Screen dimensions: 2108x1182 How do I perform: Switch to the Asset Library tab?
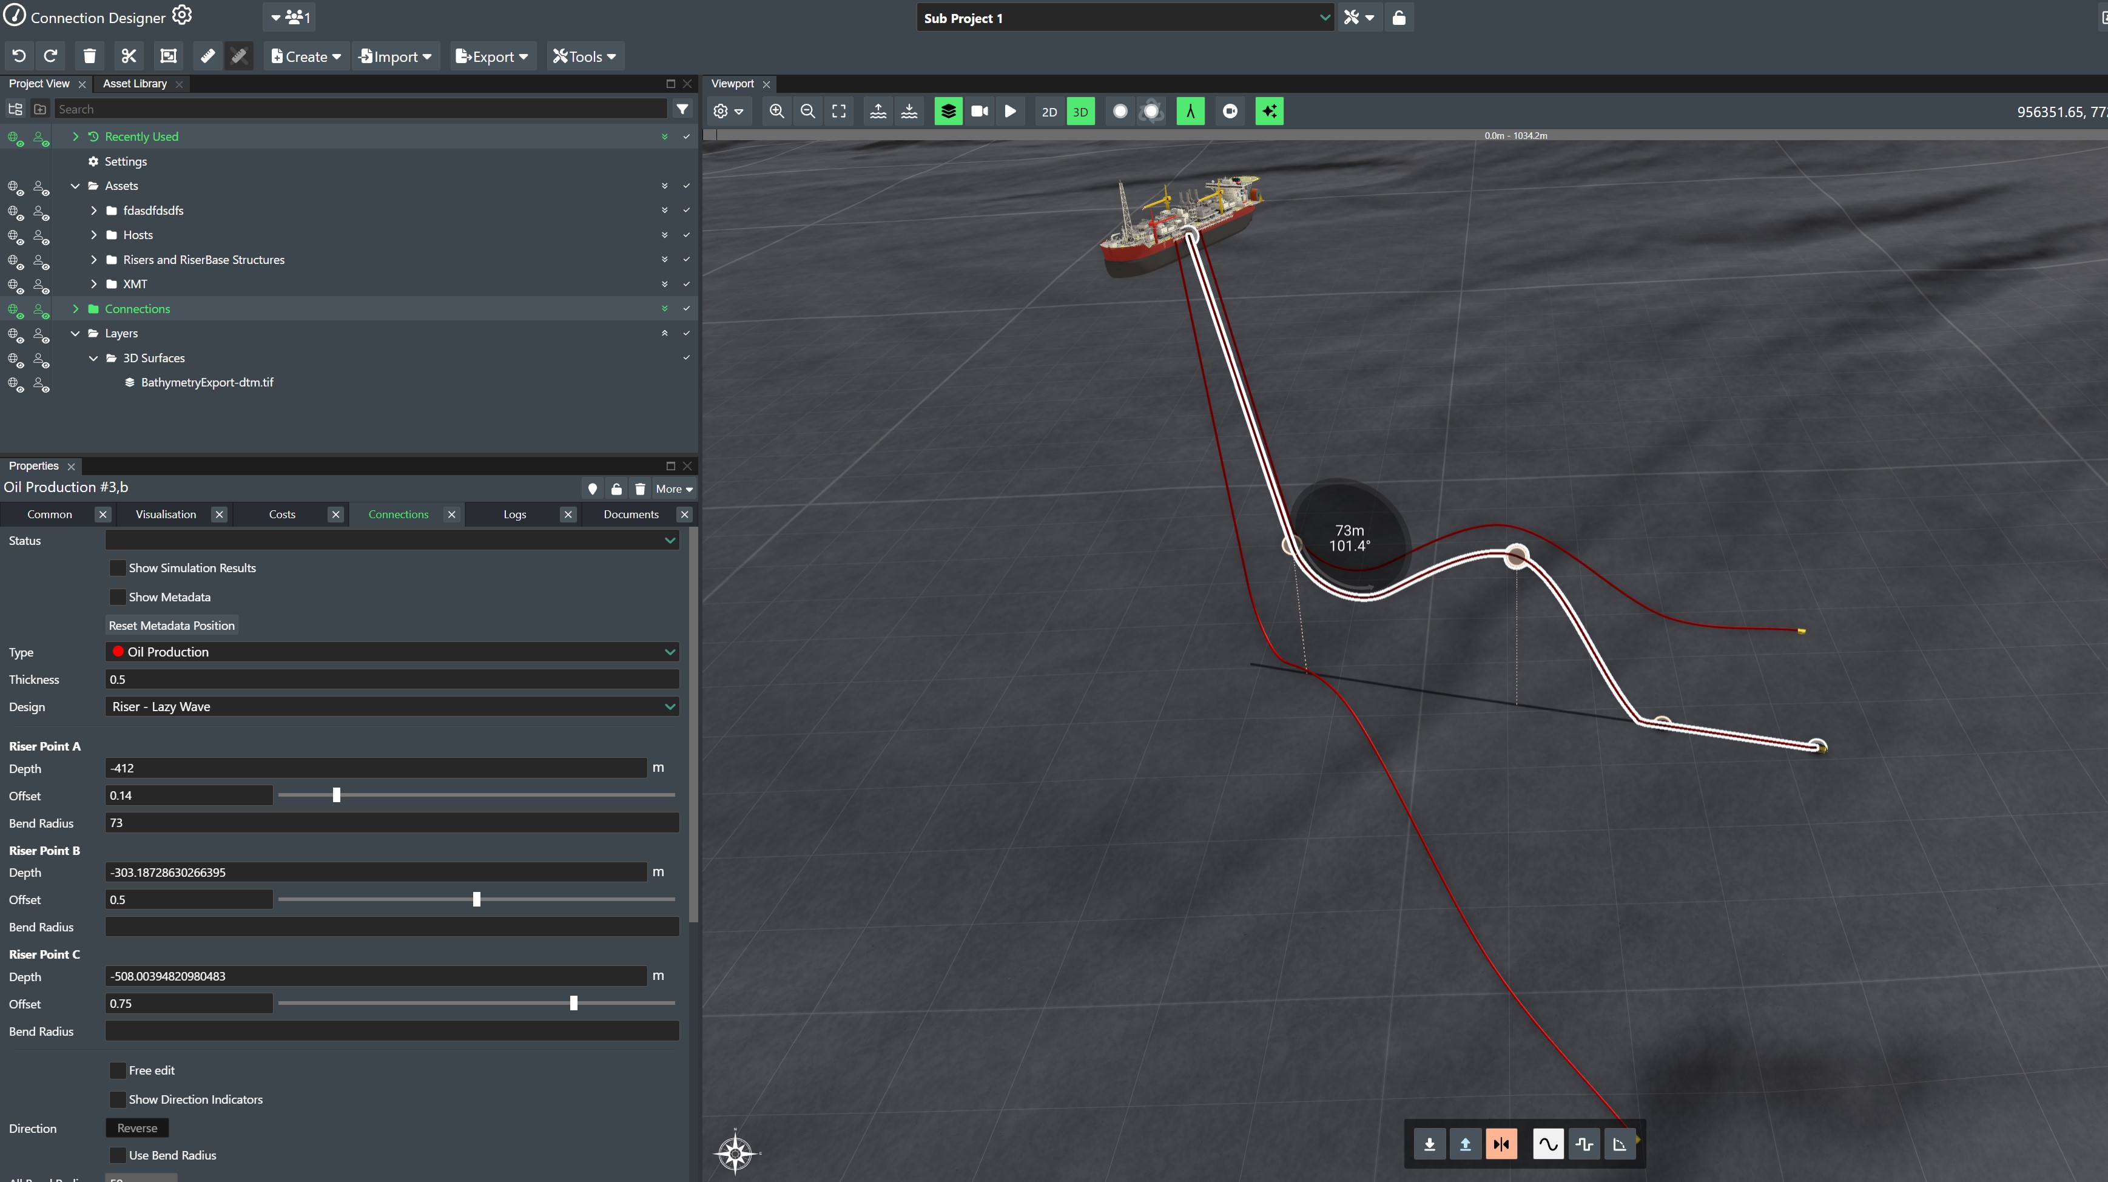(x=135, y=84)
